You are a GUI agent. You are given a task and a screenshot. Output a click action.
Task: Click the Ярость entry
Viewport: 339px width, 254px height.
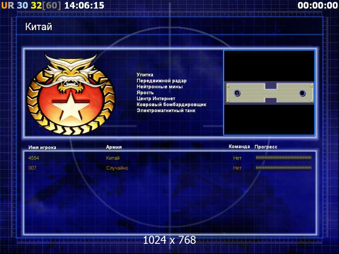[145, 93]
